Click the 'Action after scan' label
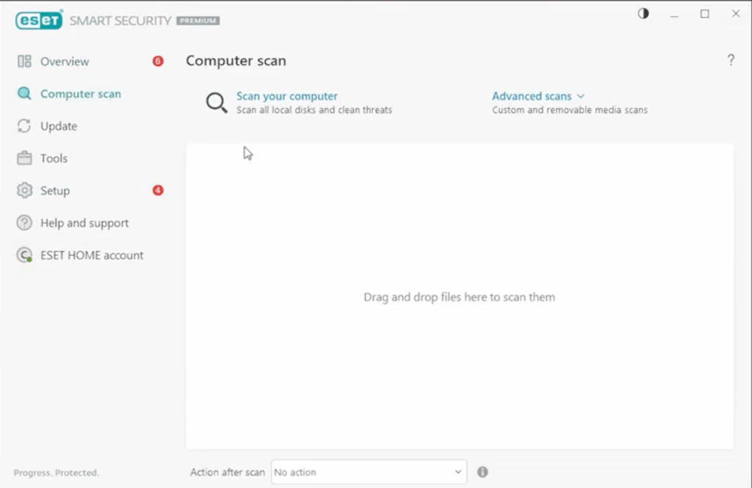The height and width of the screenshot is (488, 752). coord(228,472)
